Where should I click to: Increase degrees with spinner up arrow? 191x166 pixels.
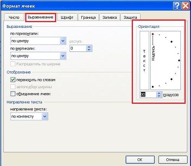click(x=159, y=93)
